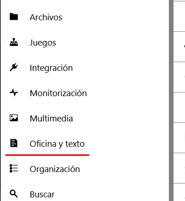Click the plug icon for Integración

pyautogui.click(x=14, y=67)
